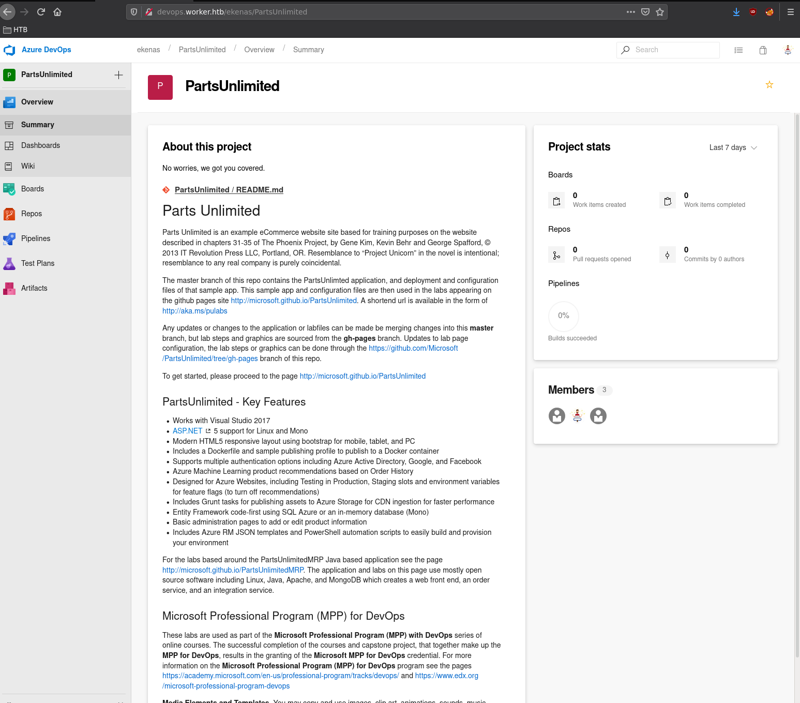The height and width of the screenshot is (703, 800).
Task: Click the Work items completed icon
Action: [x=668, y=200]
